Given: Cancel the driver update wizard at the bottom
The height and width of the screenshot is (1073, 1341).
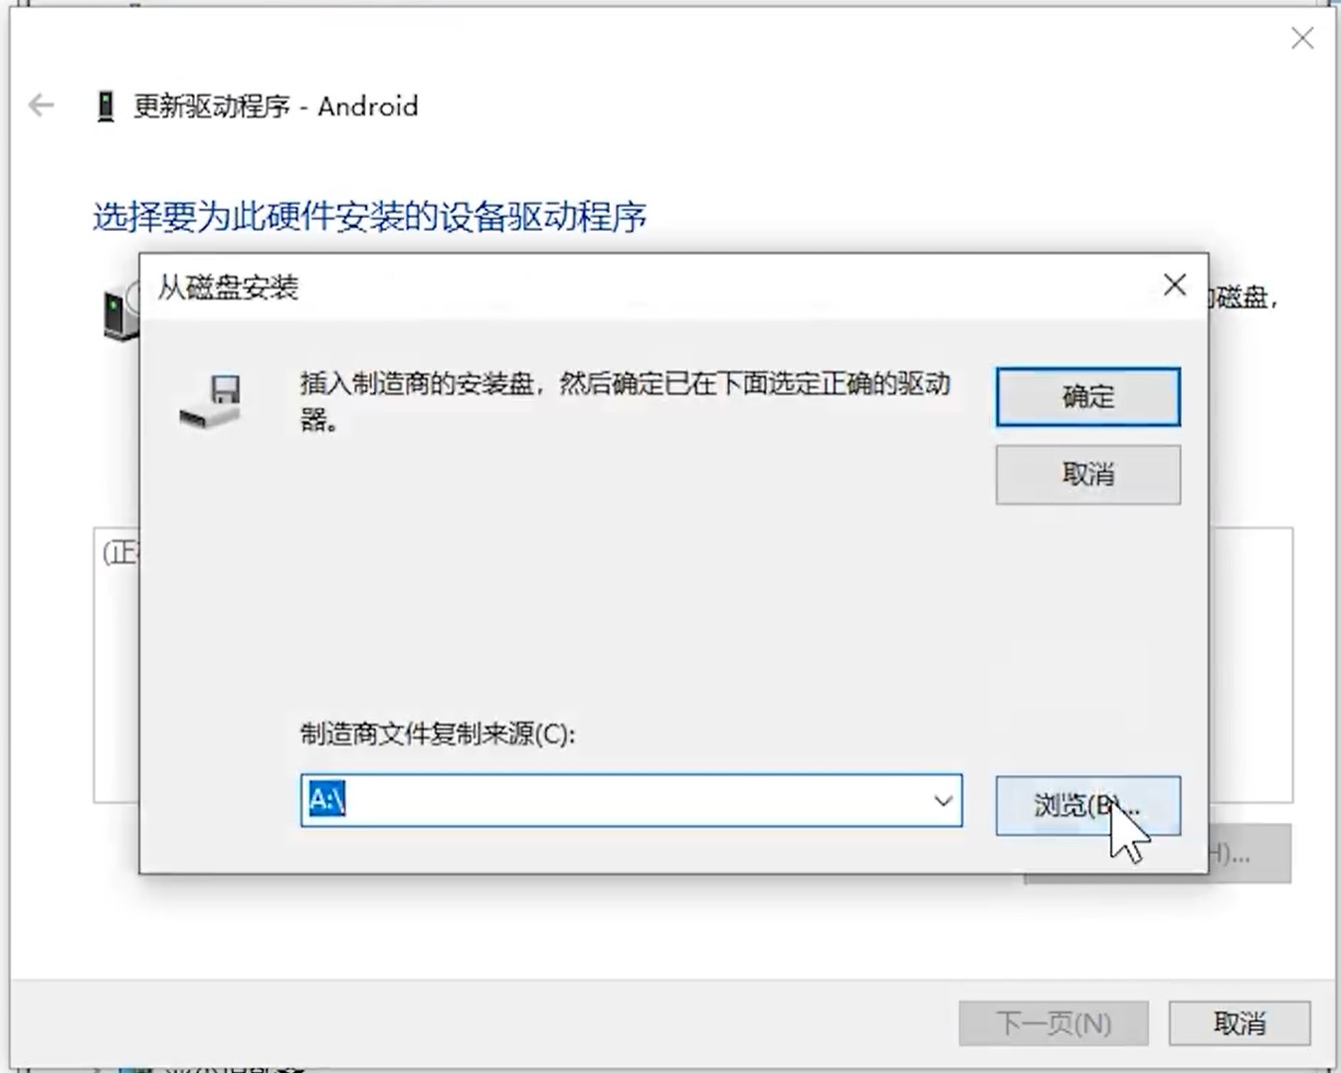Looking at the screenshot, I should [1240, 1023].
